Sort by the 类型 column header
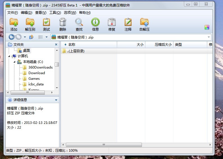Viewport: 223px width, 159px height. (190, 45)
